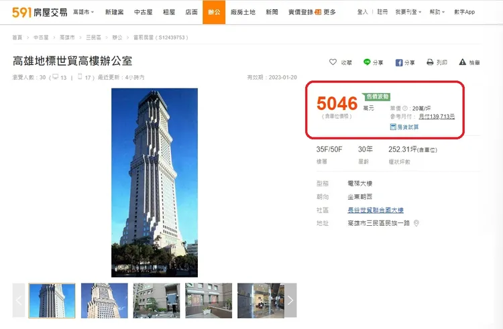Screen dimensions: 503x329
Task: Click the map pin icon beside the address
Action: coord(416,223)
